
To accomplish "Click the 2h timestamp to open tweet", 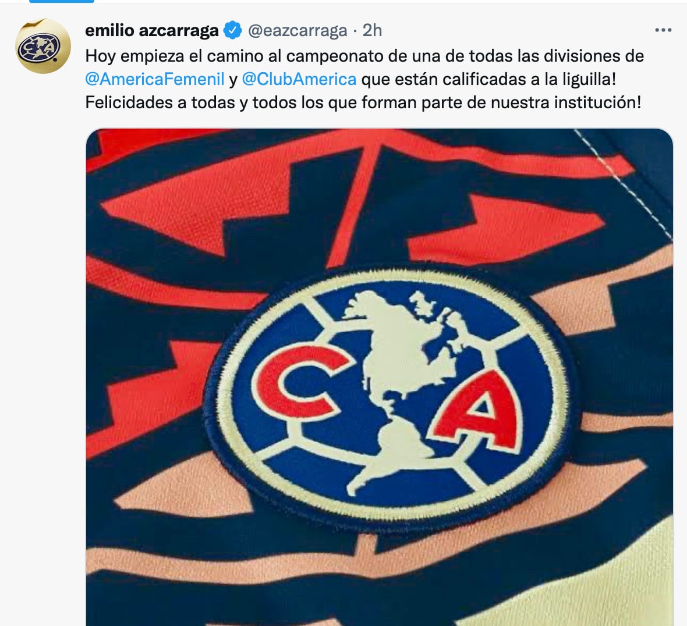I will point(373,30).
